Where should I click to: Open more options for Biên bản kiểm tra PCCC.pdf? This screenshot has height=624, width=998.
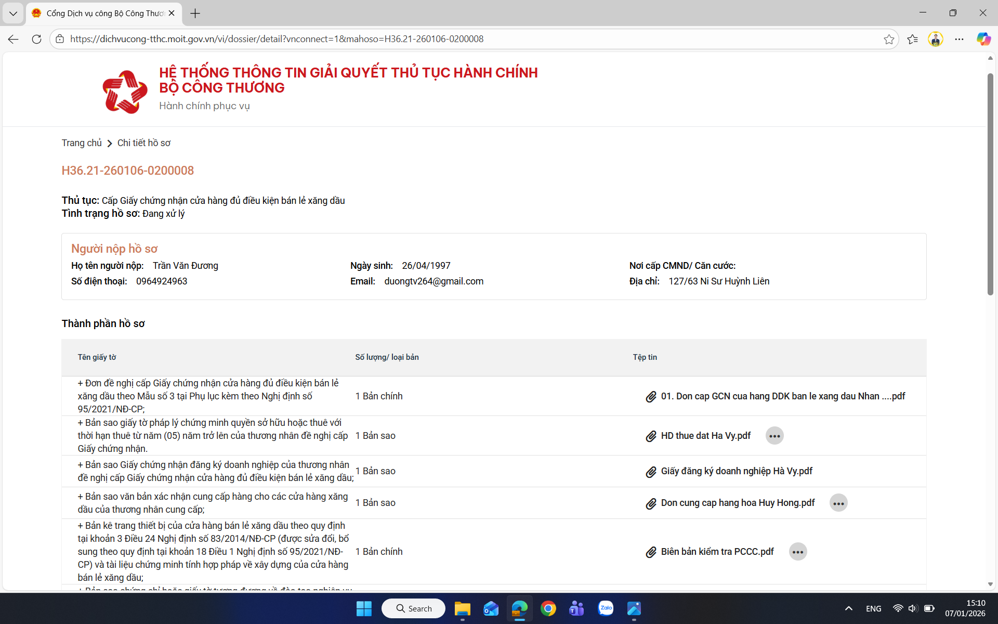point(797,552)
